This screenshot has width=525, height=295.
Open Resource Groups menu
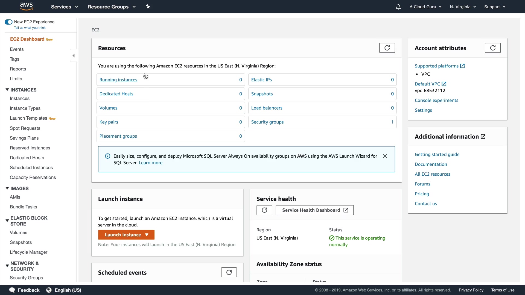(111, 7)
